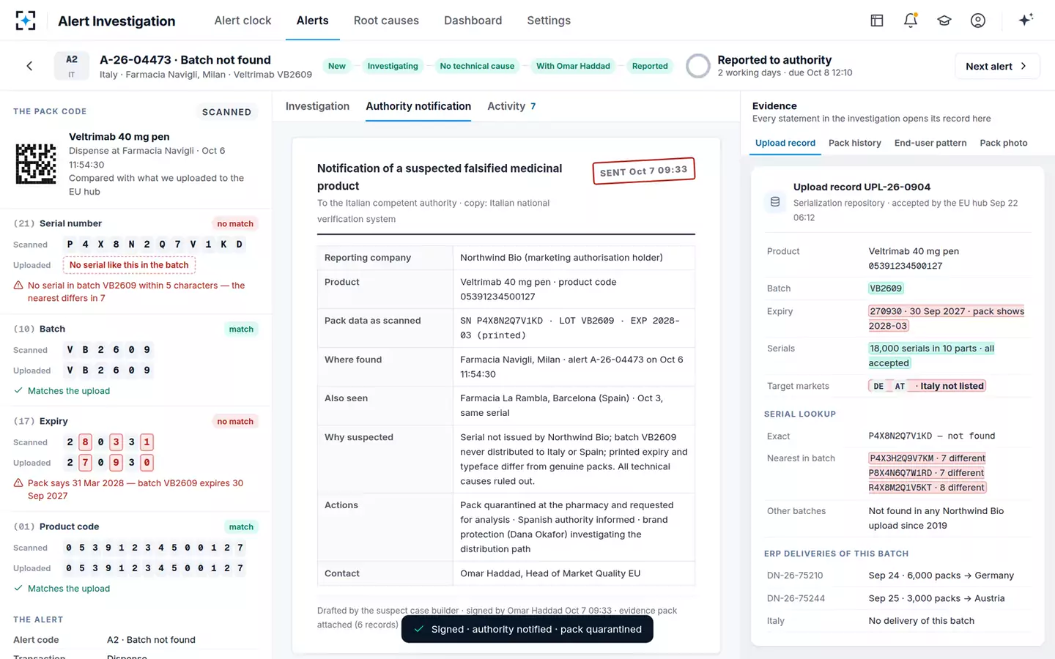Click the Alert Investigation logo icon
This screenshot has width=1055, height=659.
pyautogui.click(x=26, y=21)
